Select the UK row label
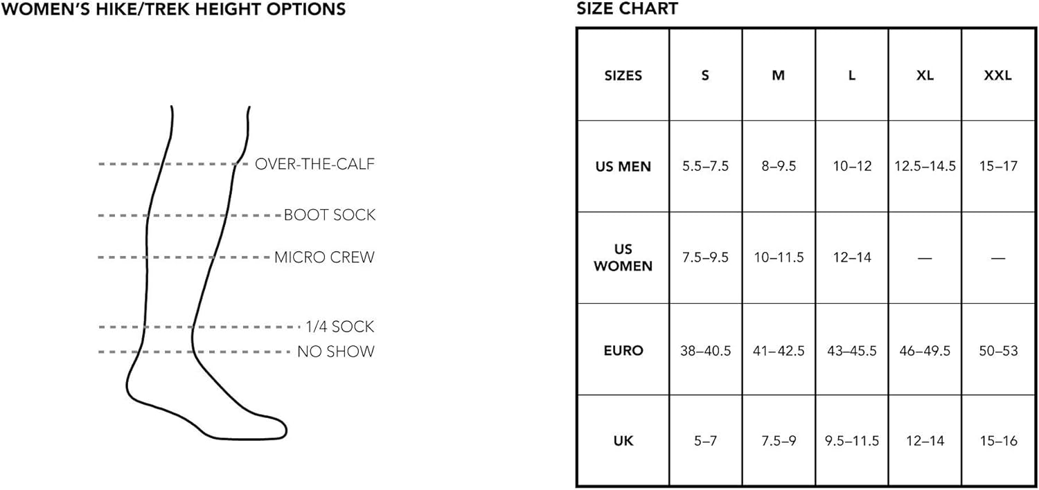Viewport: 1039px width, 490px height. click(623, 441)
